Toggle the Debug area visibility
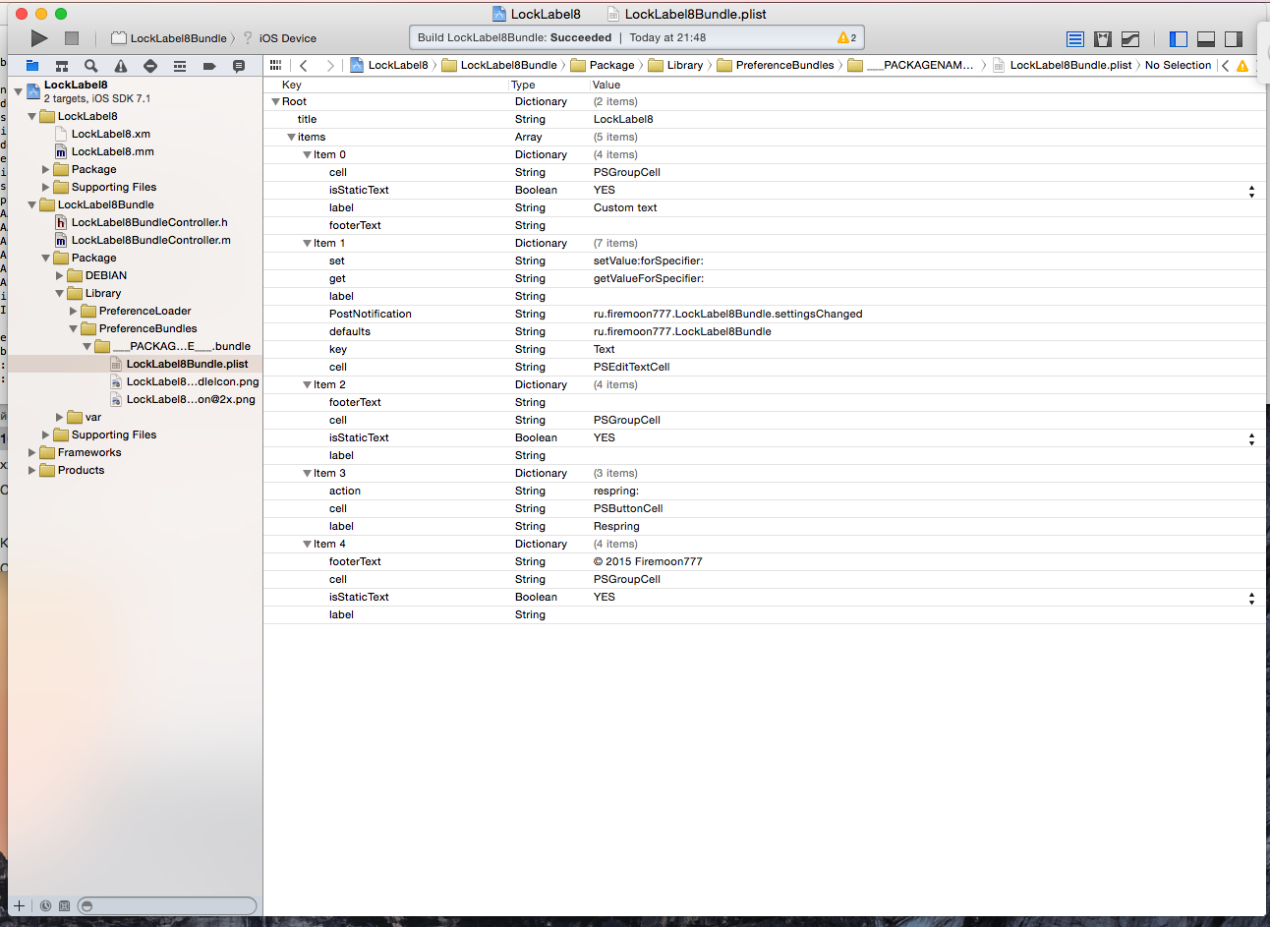 tap(1206, 39)
